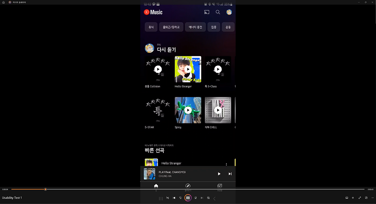This screenshot has width=376, height=204.
Task: Select the 에너지 충전 mood chip
Action: coord(195,27)
